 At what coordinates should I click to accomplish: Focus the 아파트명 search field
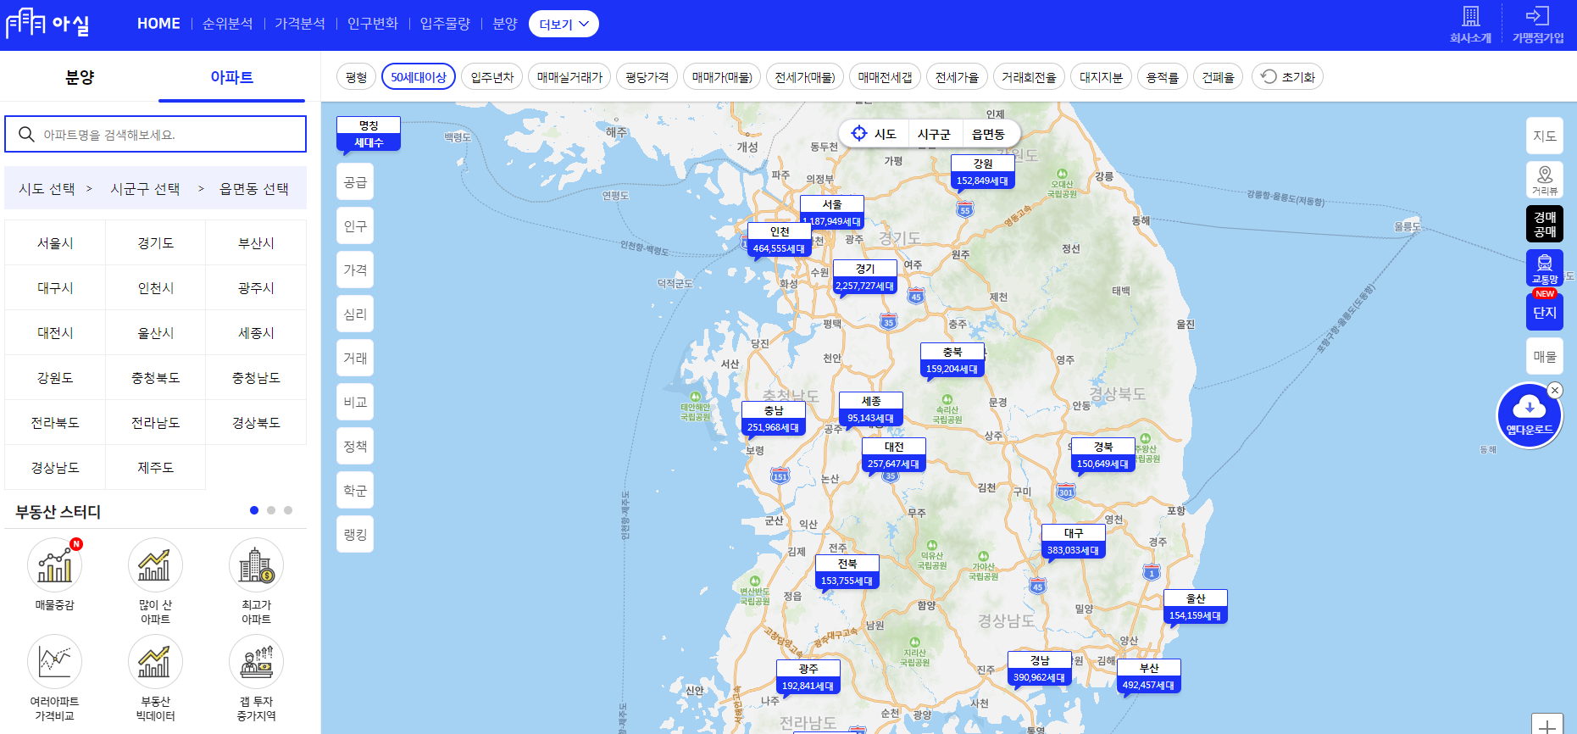click(155, 134)
